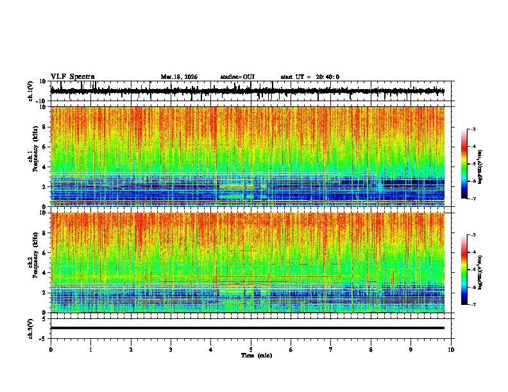Screen dimensions: 508x392
Task: Click the "4" kHz tick on ch.2 frequency axis
Action: tap(44, 273)
